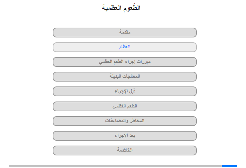Open the قبل الإجراء section
246x168 pixels.
(x=124, y=91)
